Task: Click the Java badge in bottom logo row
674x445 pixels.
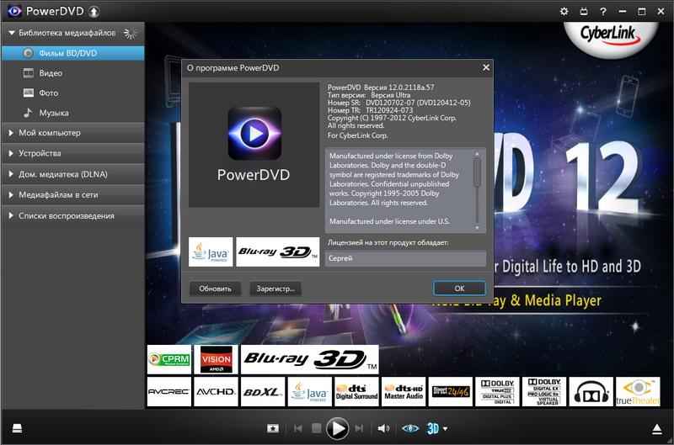Action: [x=309, y=392]
